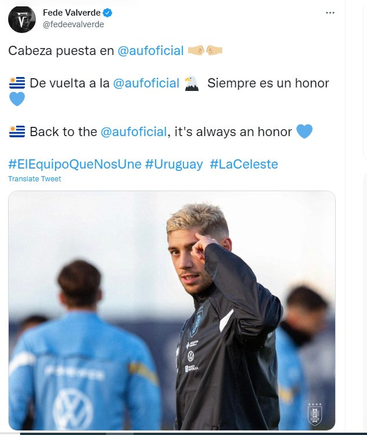367x435 pixels.
Task: Click the blue verified badge next to Fede Valverde
Action: pyautogui.click(x=108, y=13)
